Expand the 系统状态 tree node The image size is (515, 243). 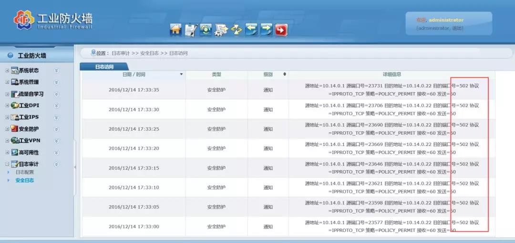[7, 70]
